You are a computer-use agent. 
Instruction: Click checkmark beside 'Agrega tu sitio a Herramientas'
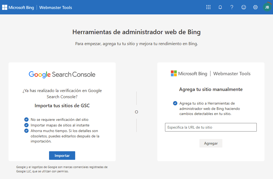(175, 103)
